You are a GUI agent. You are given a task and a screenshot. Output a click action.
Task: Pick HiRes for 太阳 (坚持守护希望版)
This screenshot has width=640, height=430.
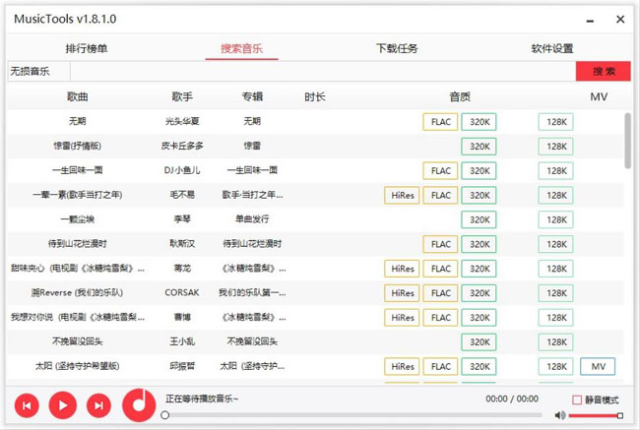[402, 367]
